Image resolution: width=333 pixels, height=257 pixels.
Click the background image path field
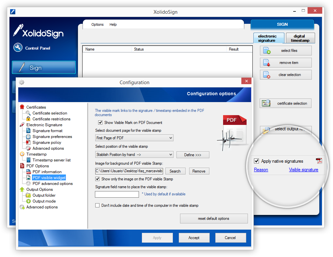(x=129, y=171)
